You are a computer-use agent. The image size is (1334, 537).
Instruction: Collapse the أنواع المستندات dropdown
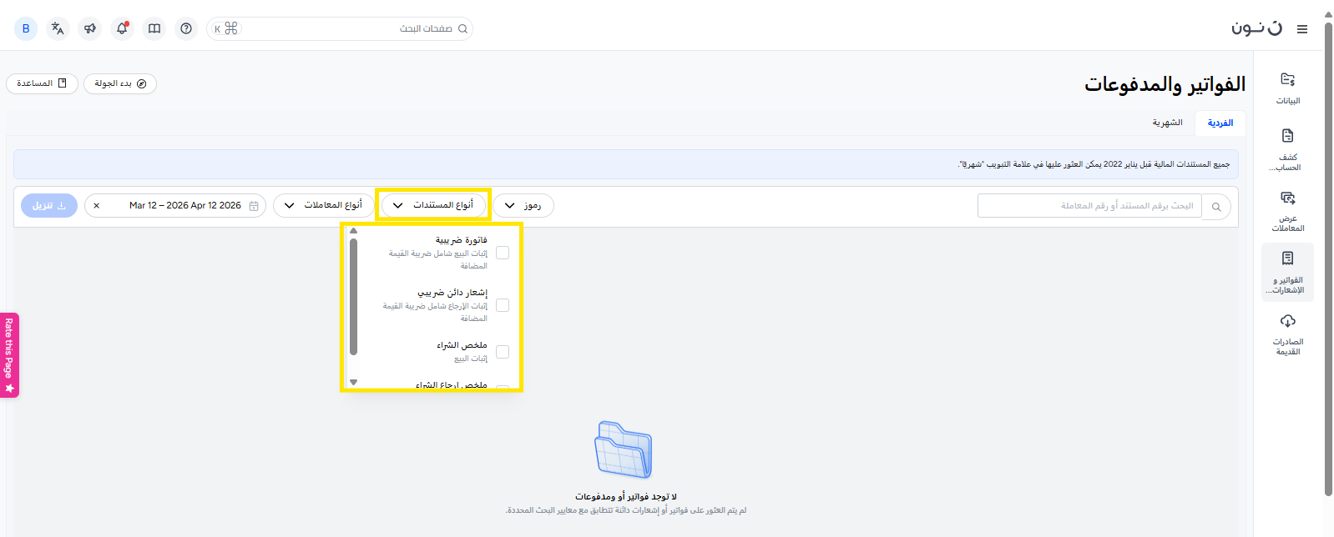[433, 205]
